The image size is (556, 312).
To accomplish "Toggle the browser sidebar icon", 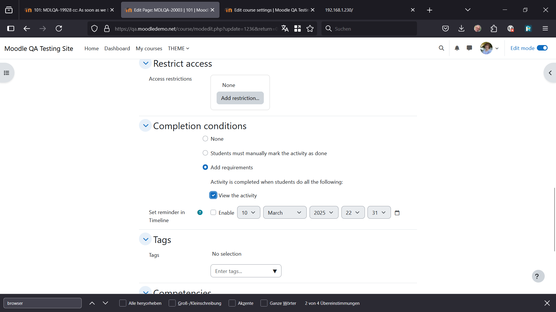I will [x=11, y=29].
